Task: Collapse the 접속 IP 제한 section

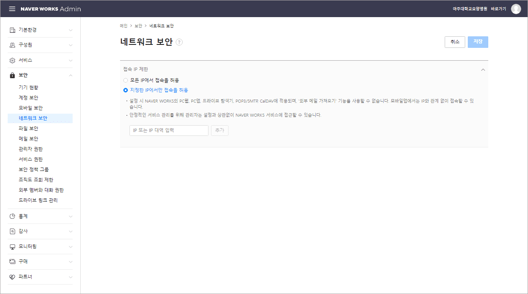Action: coord(483,69)
